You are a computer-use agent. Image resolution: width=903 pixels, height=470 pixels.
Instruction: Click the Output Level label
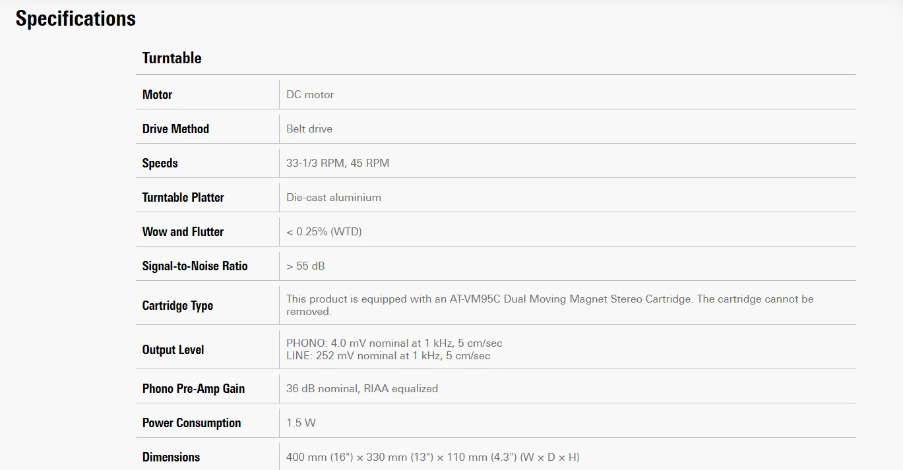coord(173,349)
